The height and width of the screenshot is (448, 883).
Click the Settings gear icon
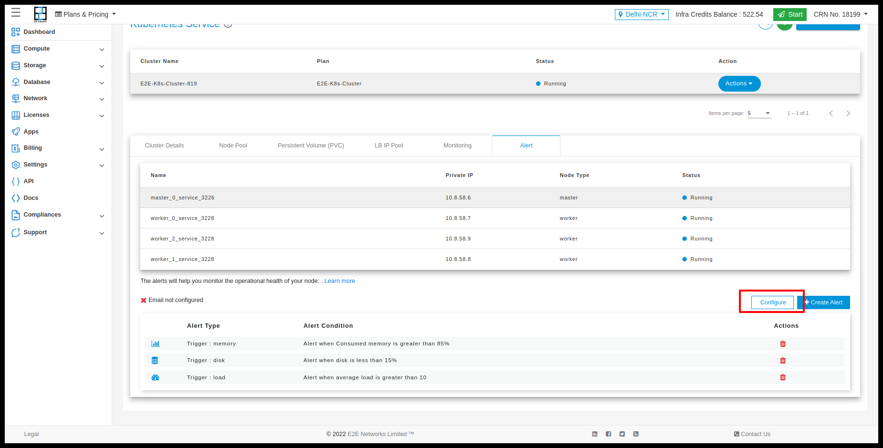(x=16, y=165)
